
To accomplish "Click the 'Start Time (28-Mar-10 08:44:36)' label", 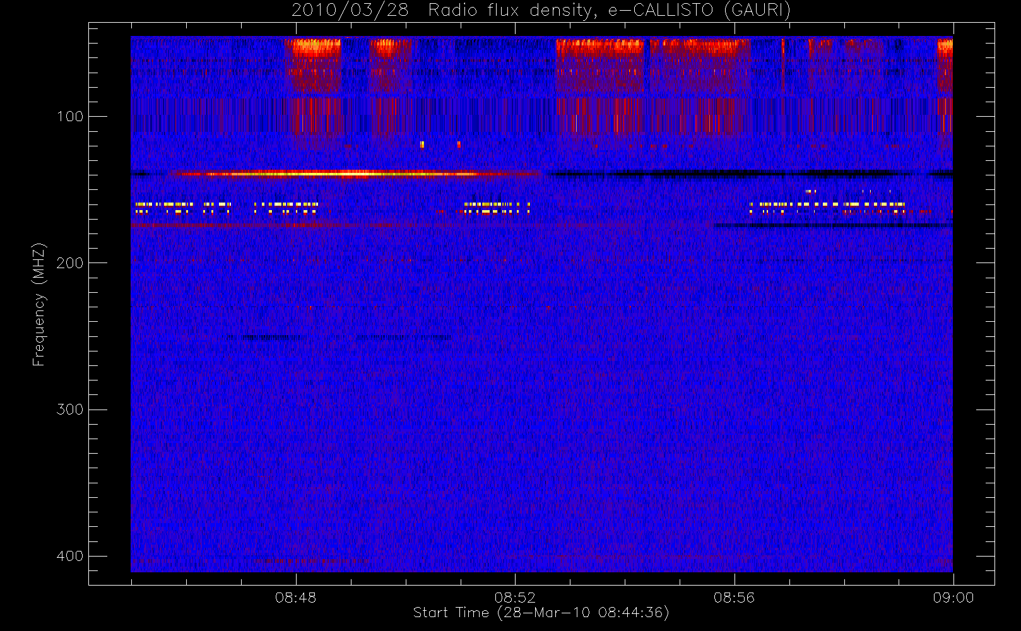I will [x=541, y=613].
